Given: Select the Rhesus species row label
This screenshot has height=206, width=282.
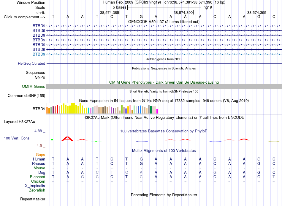Looking at the screenshot, I should click(39, 163).
